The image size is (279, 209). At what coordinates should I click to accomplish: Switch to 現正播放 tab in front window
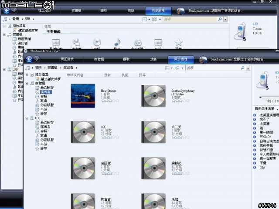pyautogui.click(x=67, y=59)
